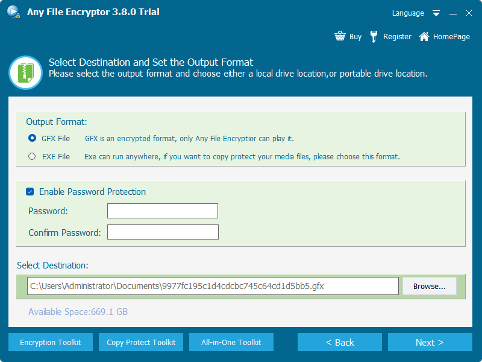The width and height of the screenshot is (482, 362).
Task: Open the Language menu label
Action: [408, 13]
